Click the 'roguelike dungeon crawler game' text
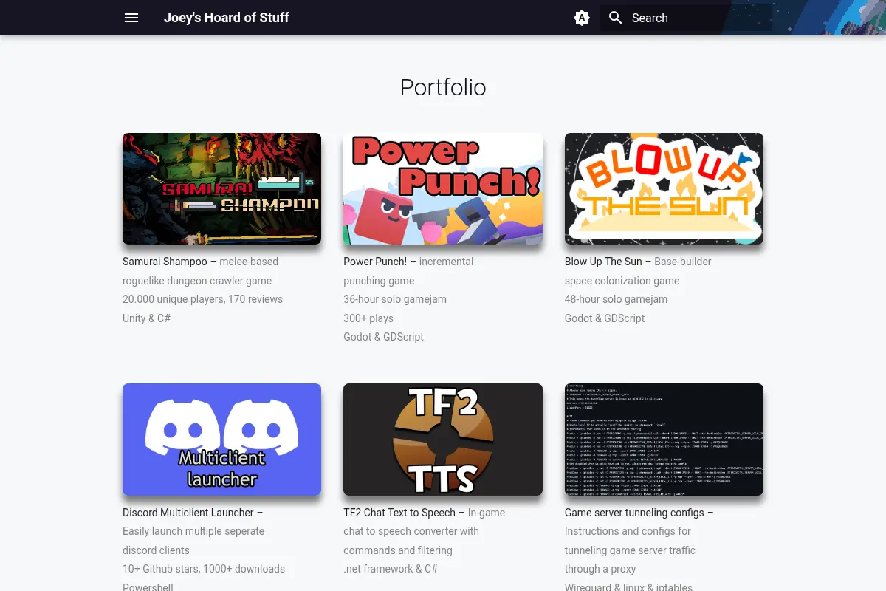Screen dimensions: 886x591 coord(197,281)
